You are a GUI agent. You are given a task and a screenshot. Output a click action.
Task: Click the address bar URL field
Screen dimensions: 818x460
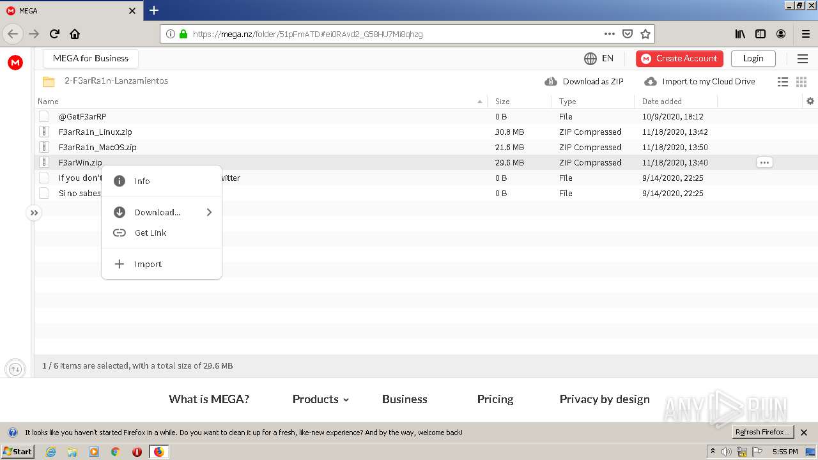click(396, 34)
